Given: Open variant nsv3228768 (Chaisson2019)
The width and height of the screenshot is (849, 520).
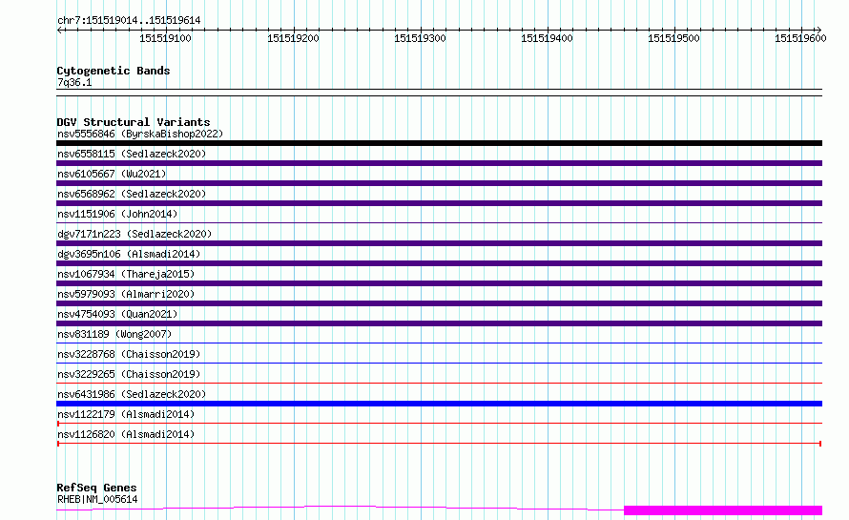Looking at the screenshot, I should [x=129, y=354].
